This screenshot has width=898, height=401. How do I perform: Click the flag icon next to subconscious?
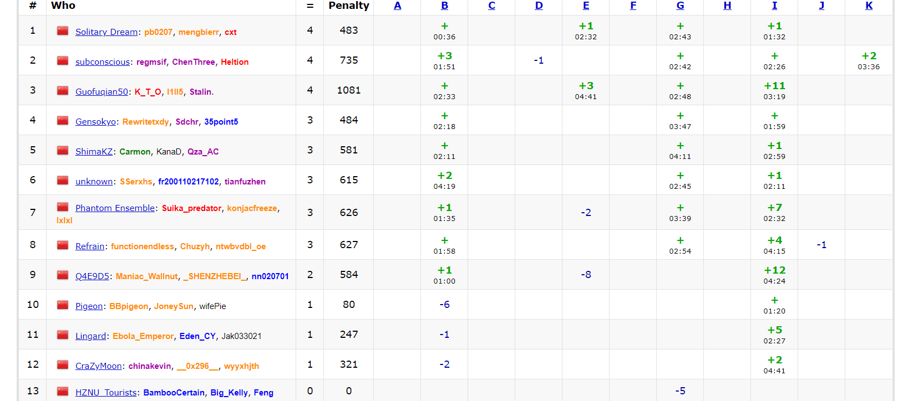(x=63, y=61)
